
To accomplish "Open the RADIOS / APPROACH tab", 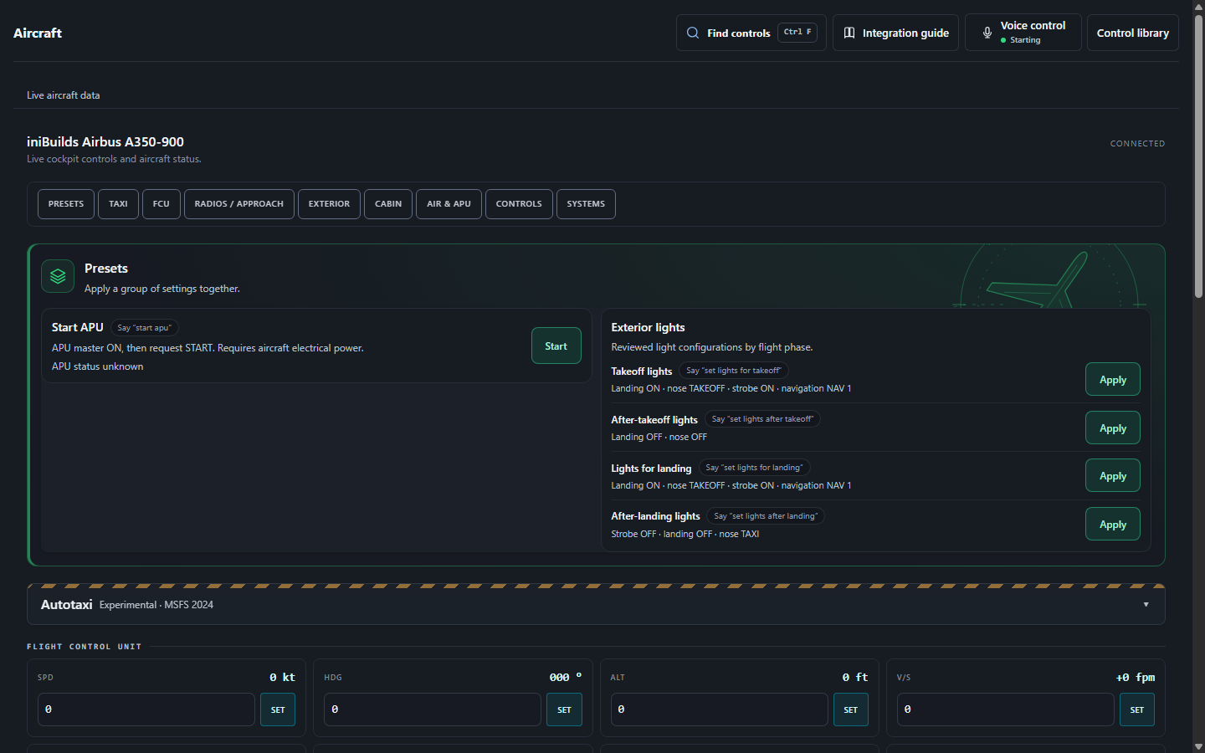I will [239, 204].
